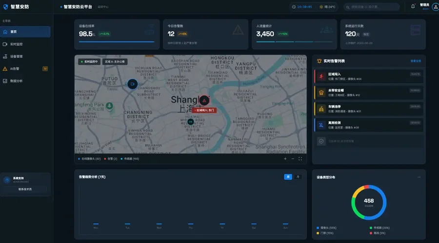Zoom out the map with minus icon
This screenshot has width=439, height=243.
(x=293, y=159)
